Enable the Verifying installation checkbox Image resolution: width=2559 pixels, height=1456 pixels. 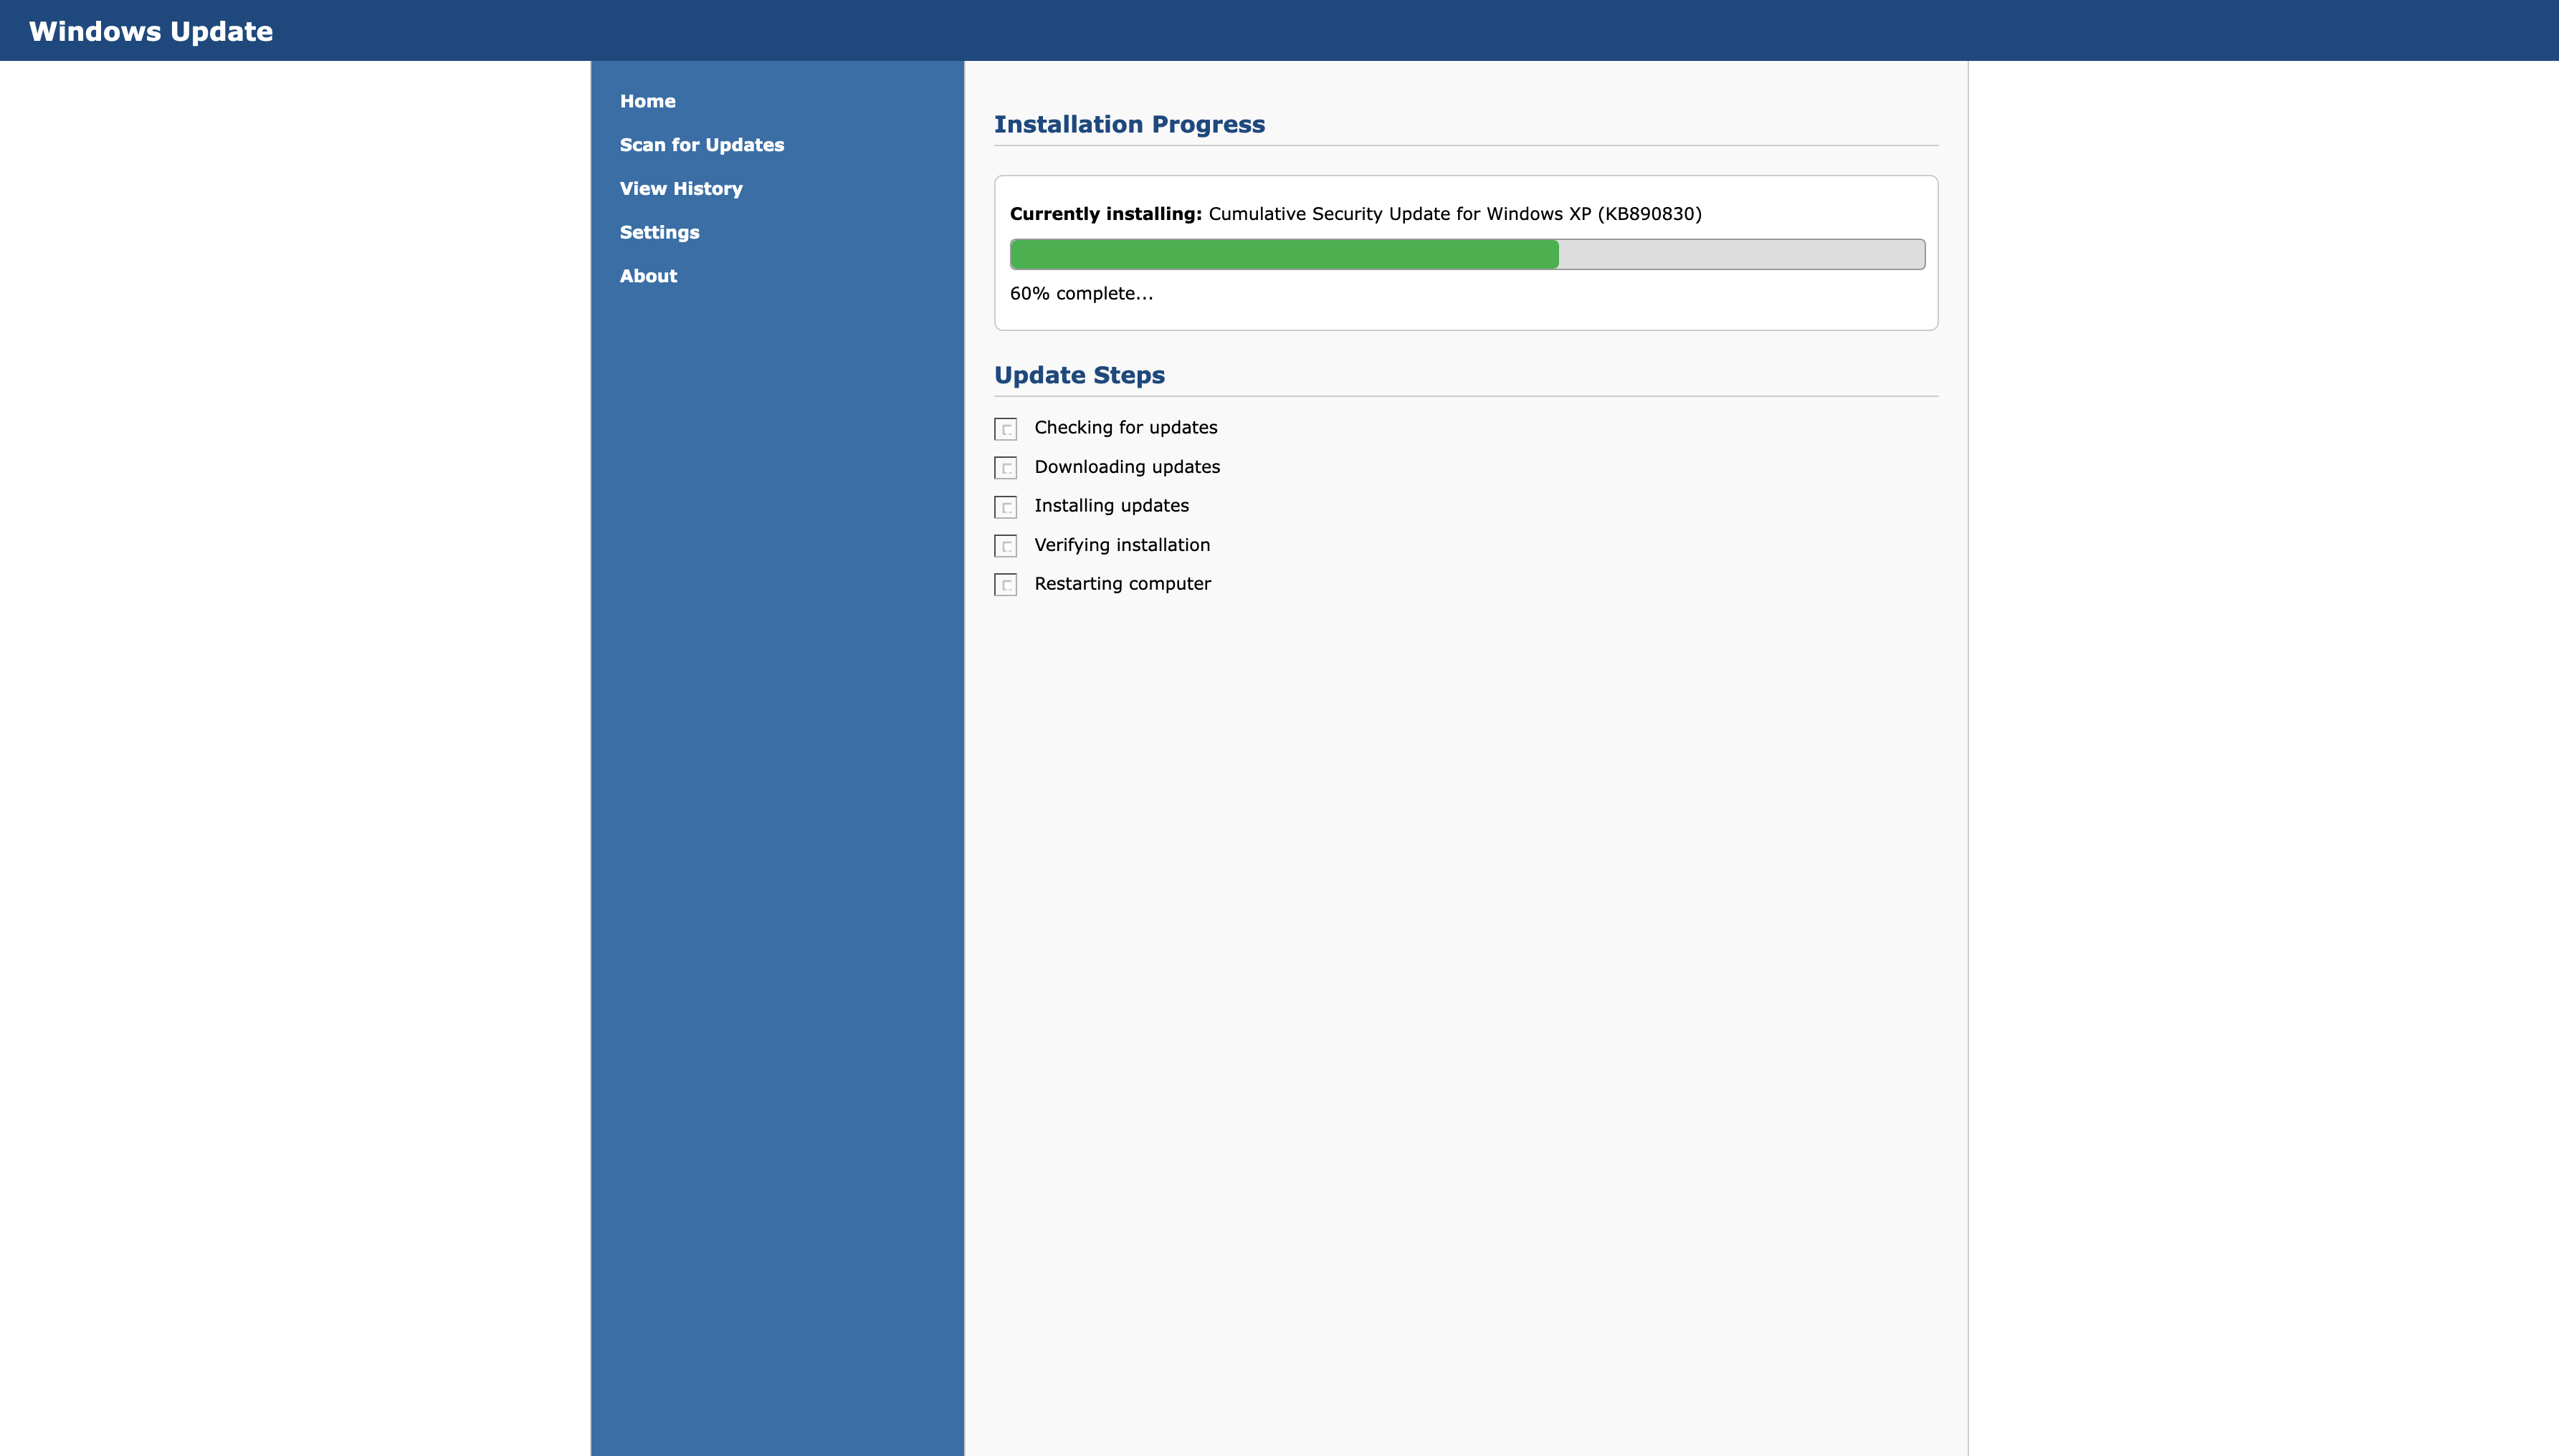(1006, 546)
